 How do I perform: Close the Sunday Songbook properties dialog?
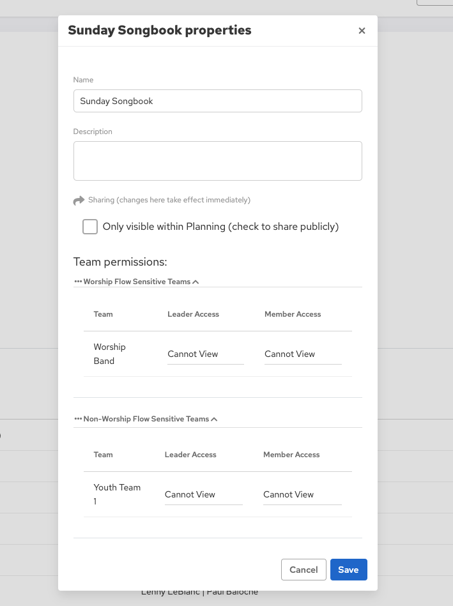tap(362, 30)
